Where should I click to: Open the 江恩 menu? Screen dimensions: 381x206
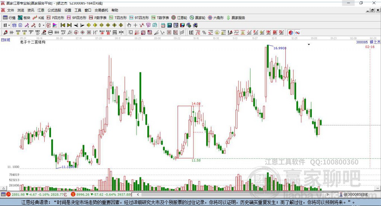(41, 10)
